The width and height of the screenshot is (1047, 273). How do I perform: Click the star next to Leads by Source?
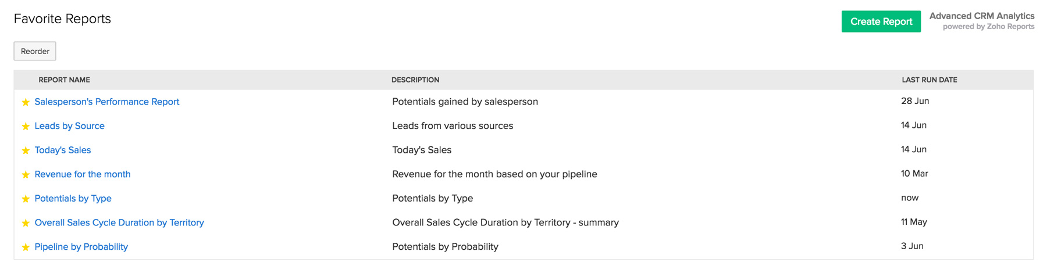pos(26,127)
